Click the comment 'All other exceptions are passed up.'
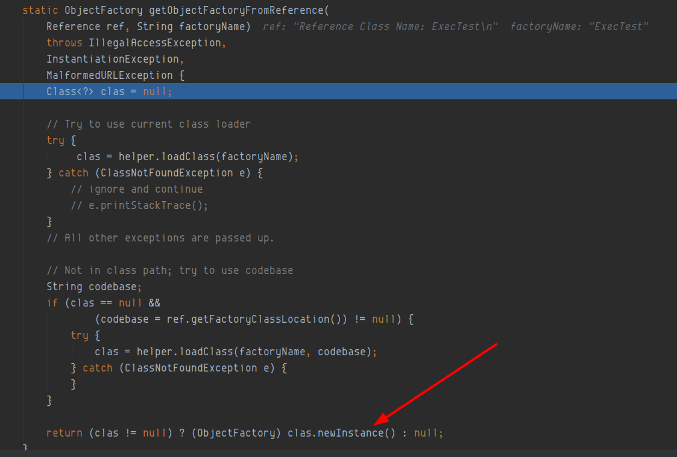The image size is (677, 457). click(x=160, y=238)
